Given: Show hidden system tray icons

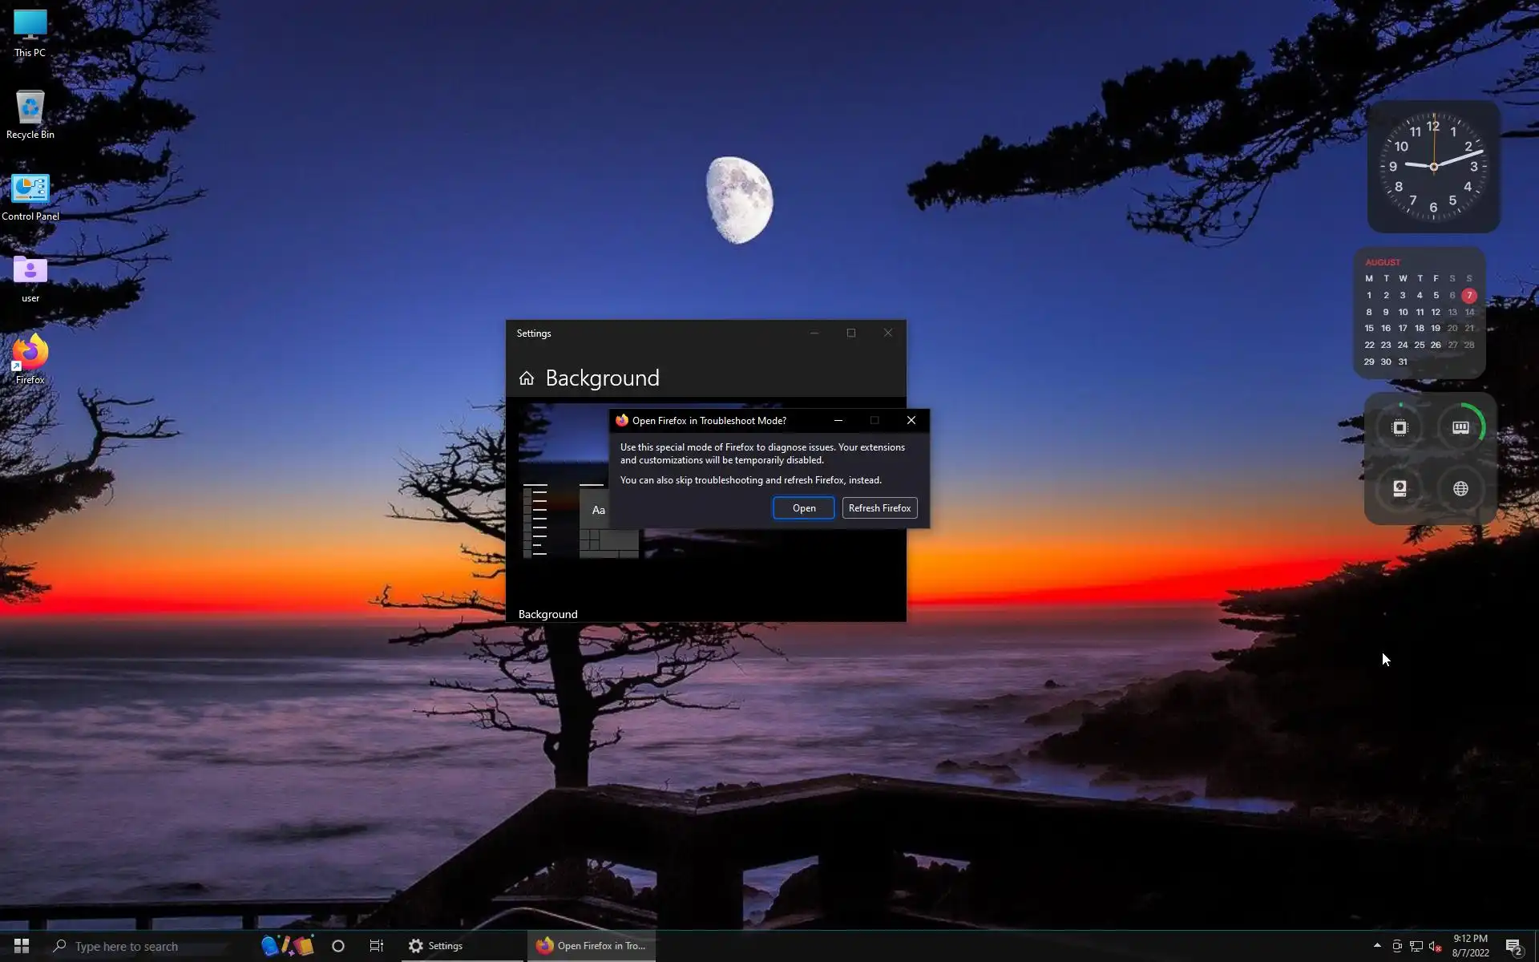Looking at the screenshot, I should (1377, 946).
